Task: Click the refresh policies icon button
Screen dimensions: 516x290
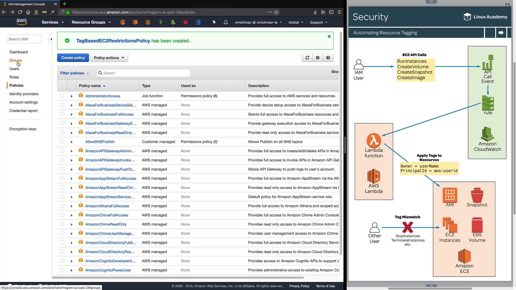Action: click(x=307, y=58)
